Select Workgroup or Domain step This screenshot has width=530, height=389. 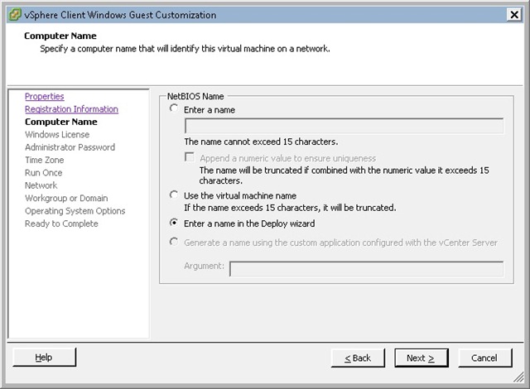pos(65,199)
